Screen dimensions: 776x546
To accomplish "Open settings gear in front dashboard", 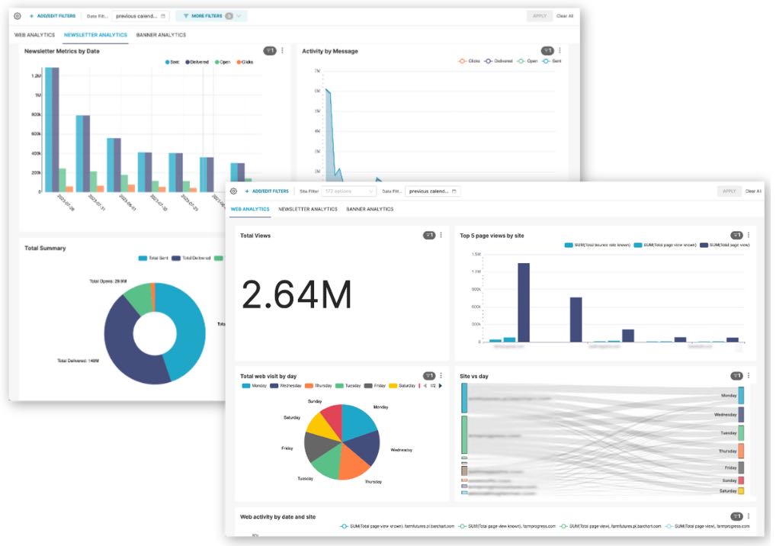I will (233, 191).
